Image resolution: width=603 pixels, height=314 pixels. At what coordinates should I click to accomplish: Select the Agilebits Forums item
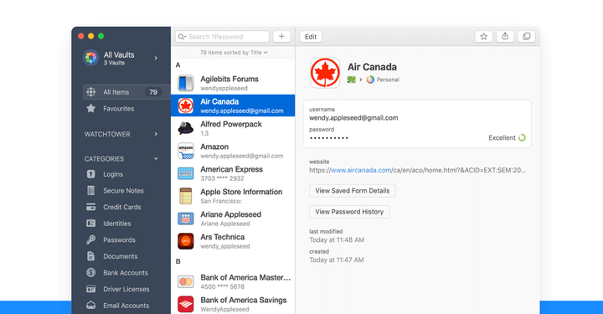tap(233, 83)
